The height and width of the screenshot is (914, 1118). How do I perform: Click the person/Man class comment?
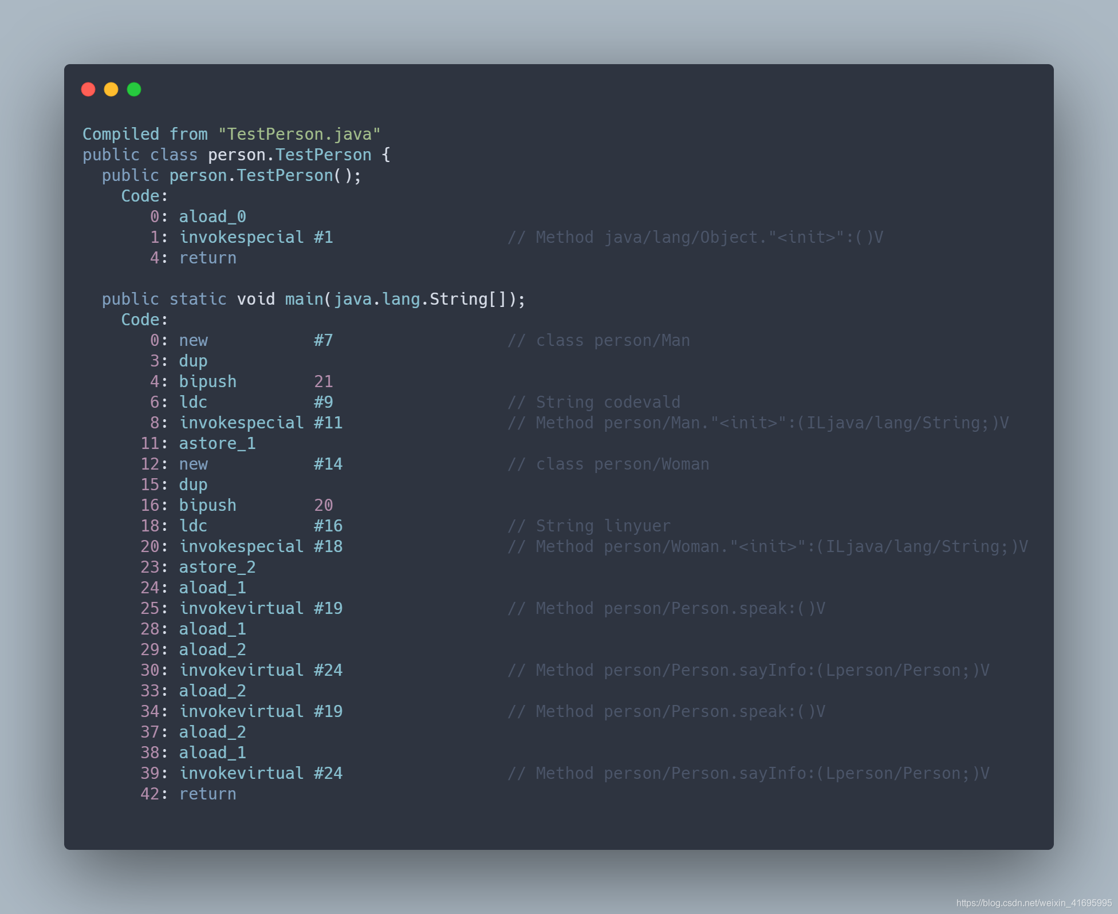pos(599,340)
